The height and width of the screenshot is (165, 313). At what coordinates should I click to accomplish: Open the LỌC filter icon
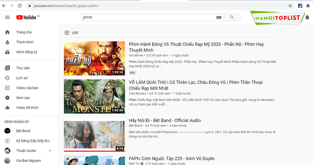(67, 33)
